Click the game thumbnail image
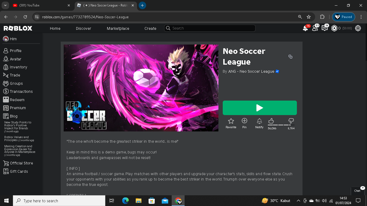The width and height of the screenshot is (367, 206). (141, 88)
